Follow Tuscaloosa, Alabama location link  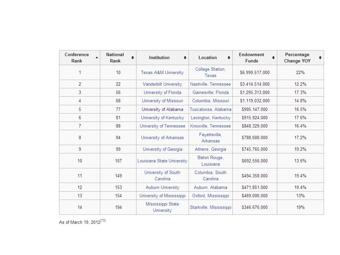click(x=211, y=110)
